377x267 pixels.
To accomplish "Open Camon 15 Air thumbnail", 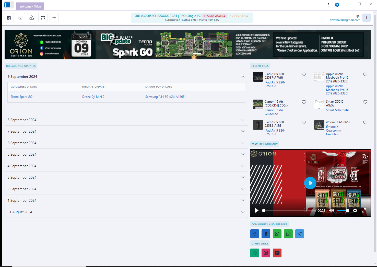I will point(258,104).
